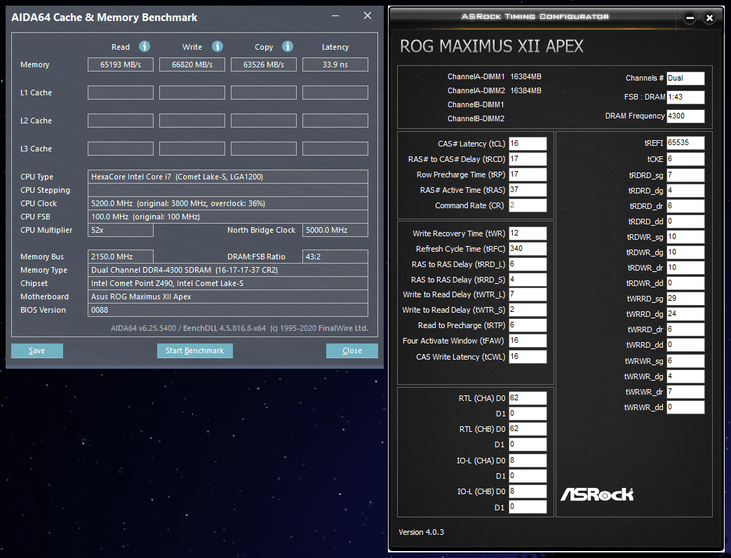Click the Read info icon in AIDA64
Image resolution: width=731 pixels, height=558 pixels.
coord(145,46)
